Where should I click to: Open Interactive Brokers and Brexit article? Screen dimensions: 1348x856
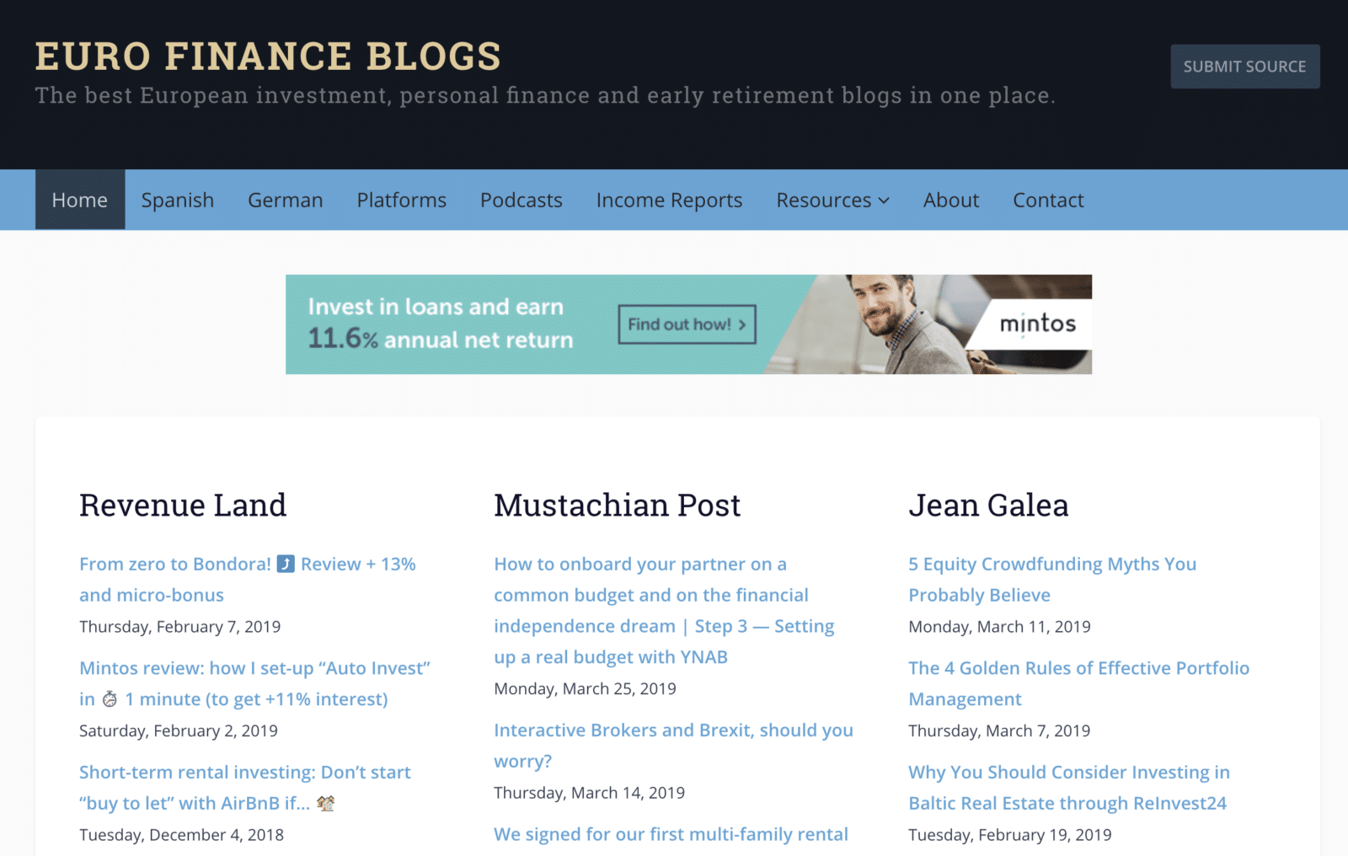click(x=672, y=730)
